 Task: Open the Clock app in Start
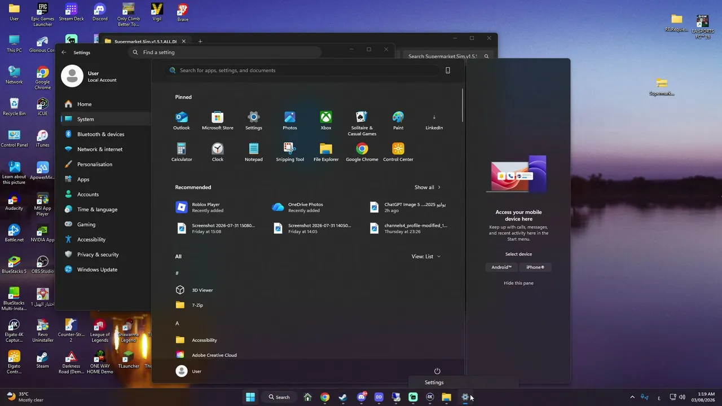pyautogui.click(x=217, y=152)
